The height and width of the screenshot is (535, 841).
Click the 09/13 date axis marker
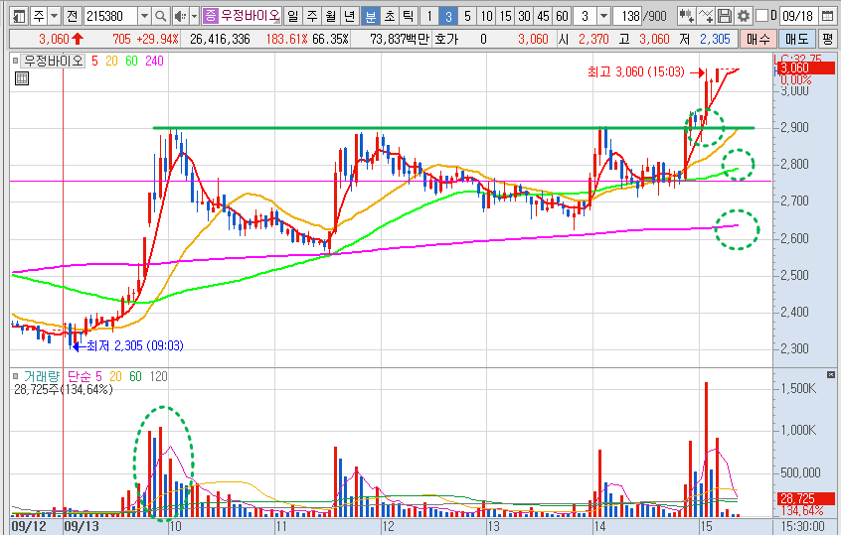pyautogui.click(x=82, y=526)
